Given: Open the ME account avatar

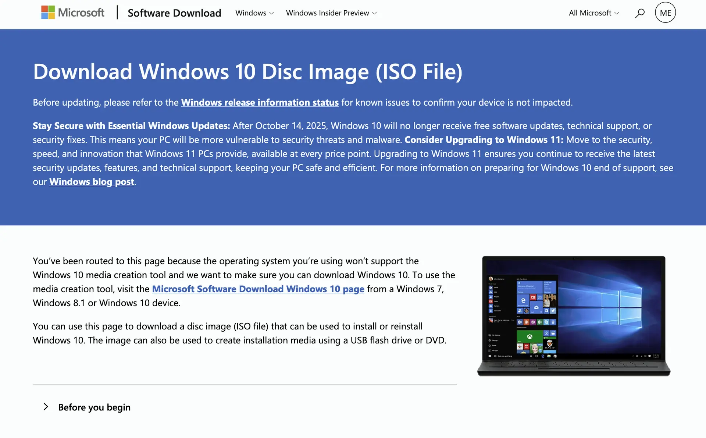Looking at the screenshot, I should click(x=665, y=13).
